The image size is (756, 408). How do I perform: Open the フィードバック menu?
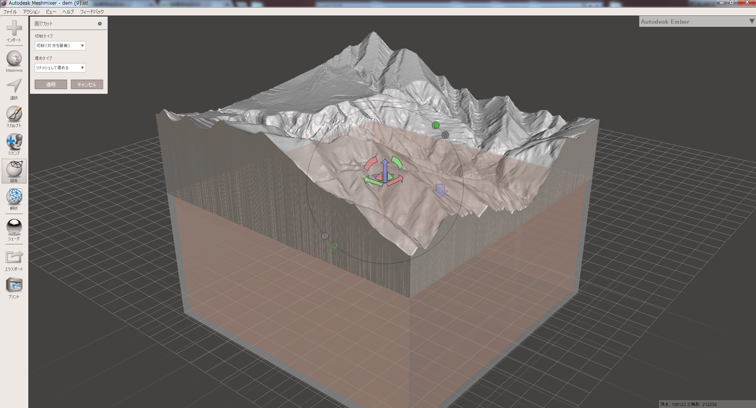coord(91,12)
